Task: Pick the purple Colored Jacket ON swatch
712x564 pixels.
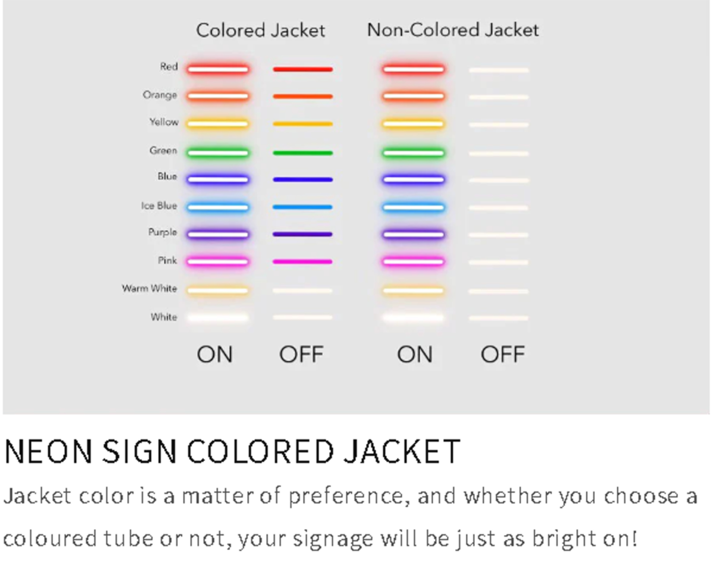Action: [x=218, y=235]
